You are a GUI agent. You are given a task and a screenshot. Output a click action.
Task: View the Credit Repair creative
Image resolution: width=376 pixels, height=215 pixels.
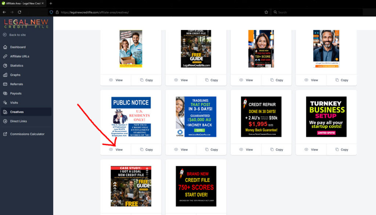coord(246,150)
